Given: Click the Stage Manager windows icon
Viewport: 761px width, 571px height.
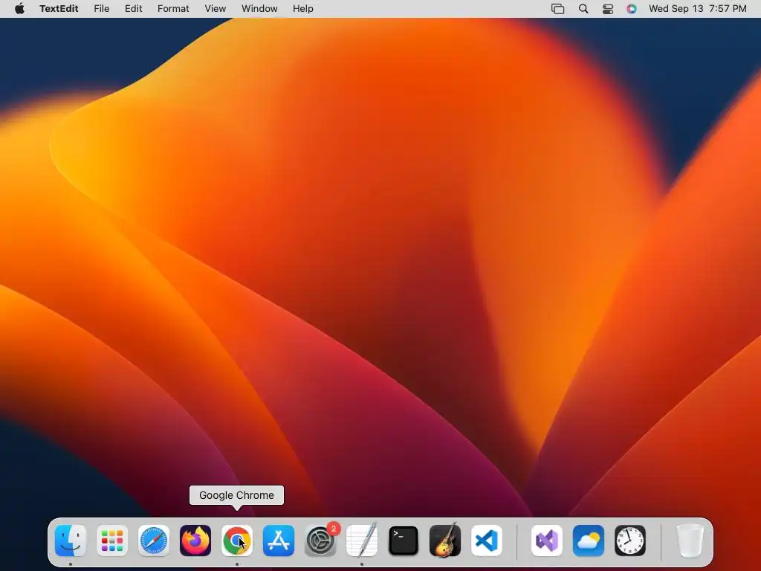Looking at the screenshot, I should 558,9.
